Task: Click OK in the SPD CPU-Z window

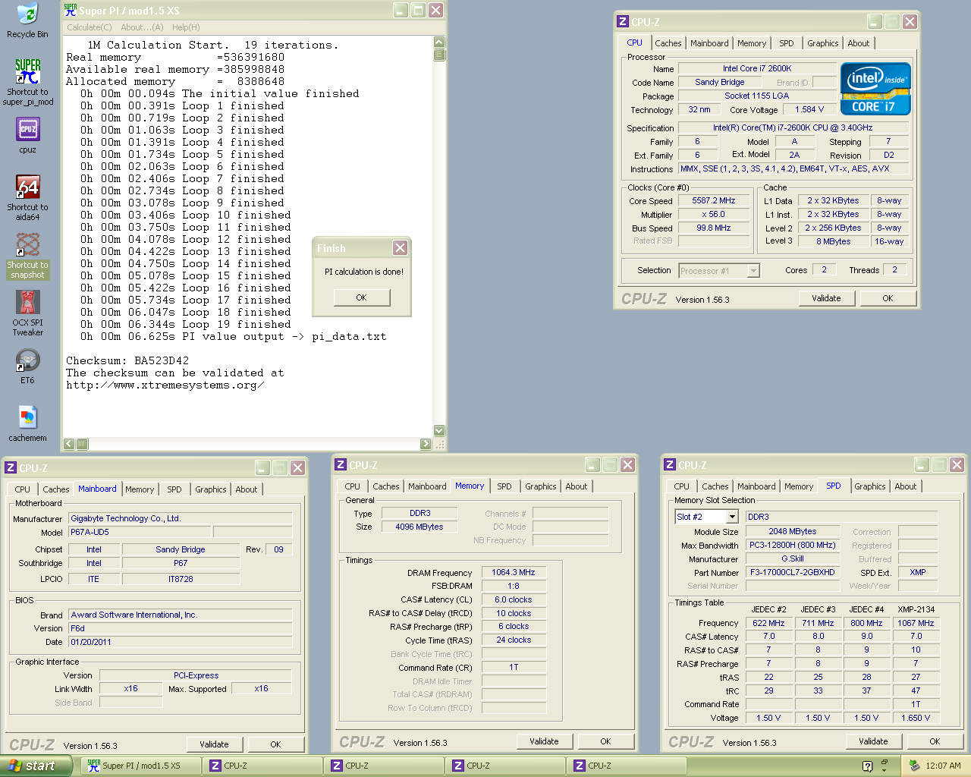Action: click(x=935, y=741)
